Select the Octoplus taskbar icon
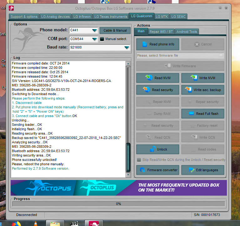240x226 pixels. pos(94,223)
